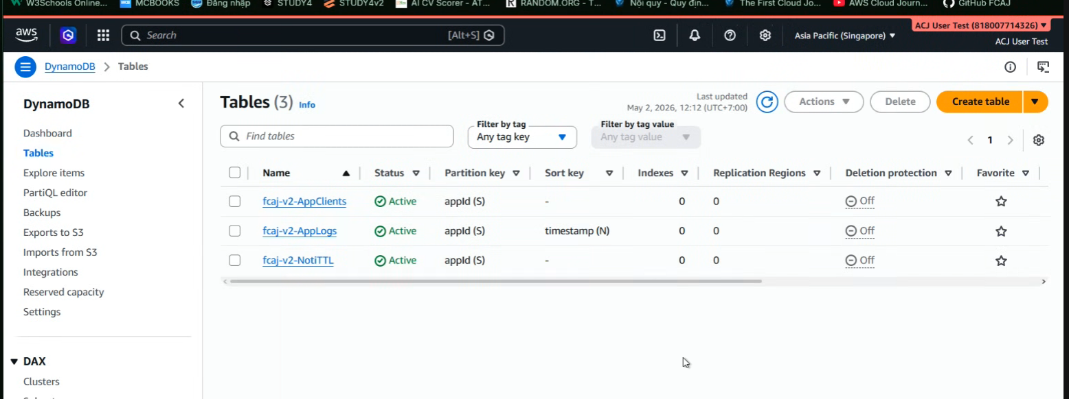Launch CloudShell from the top bar
The width and height of the screenshot is (1069, 399).
point(660,36)
